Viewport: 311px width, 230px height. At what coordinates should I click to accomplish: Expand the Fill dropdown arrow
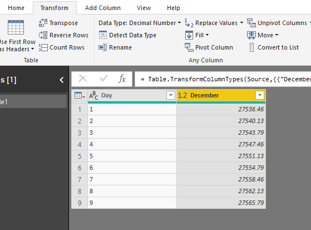tap(208, 35)
